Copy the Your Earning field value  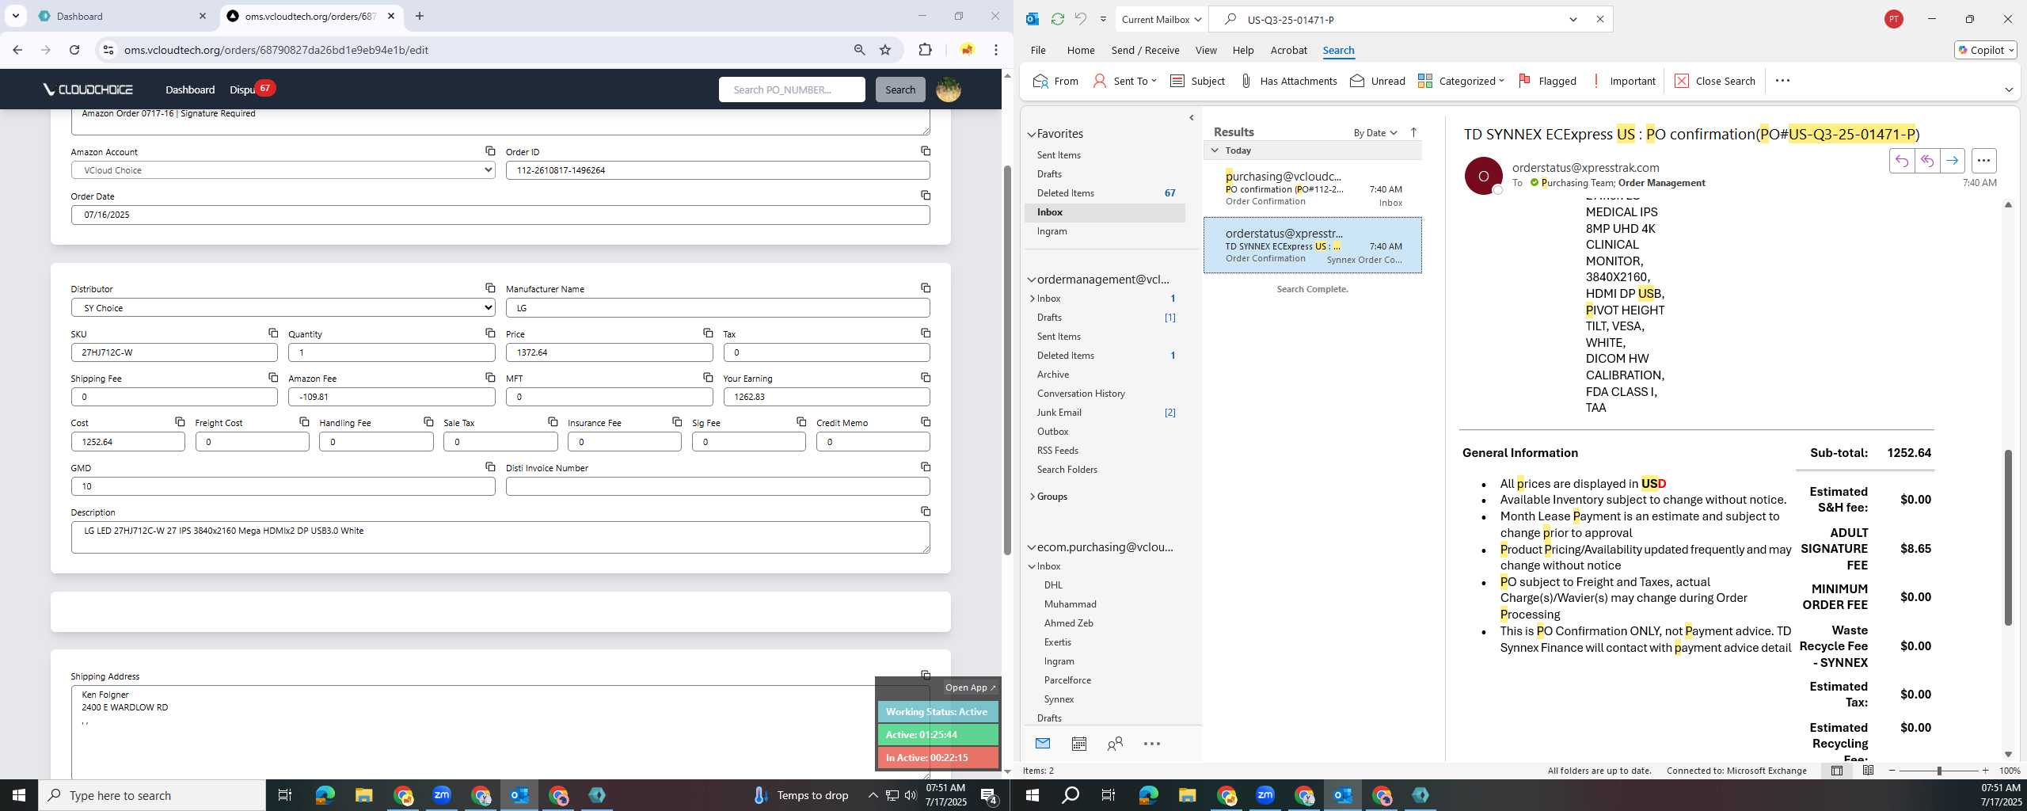pos(925,377)
